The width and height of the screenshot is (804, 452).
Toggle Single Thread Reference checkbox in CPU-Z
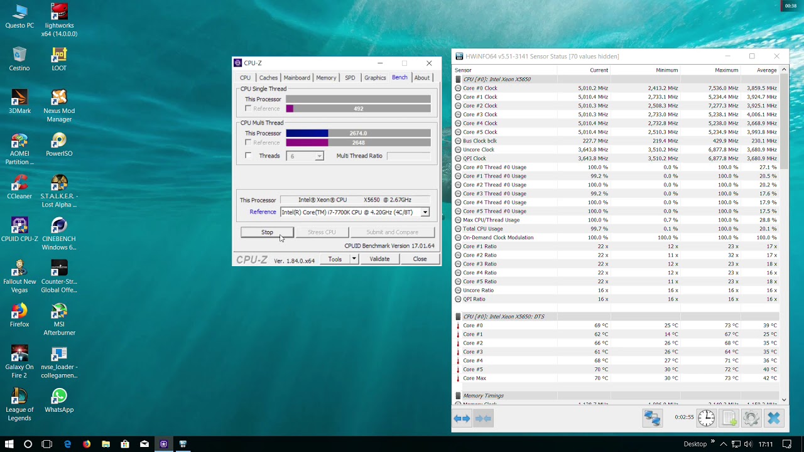pyautogui.click(x=248, y=109)
